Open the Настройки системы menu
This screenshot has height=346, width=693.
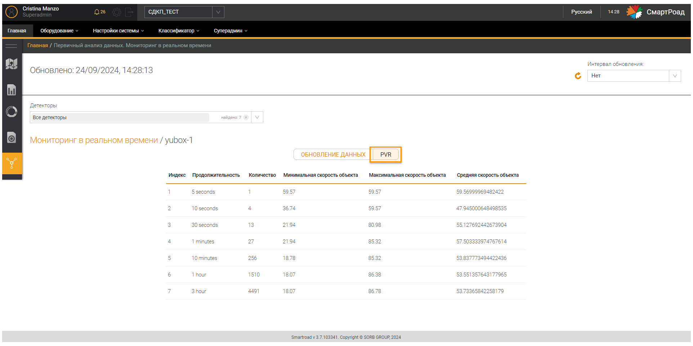[119, 31]
